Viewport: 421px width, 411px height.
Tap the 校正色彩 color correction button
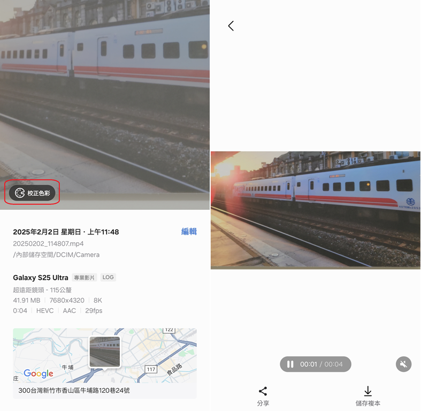pos(32,193)
